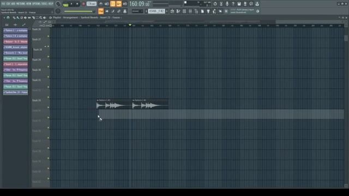The width and height of the screenshot is (349, 196).
Task: Show audio clips in the picker panel
Action: click(x=15, y=24)
